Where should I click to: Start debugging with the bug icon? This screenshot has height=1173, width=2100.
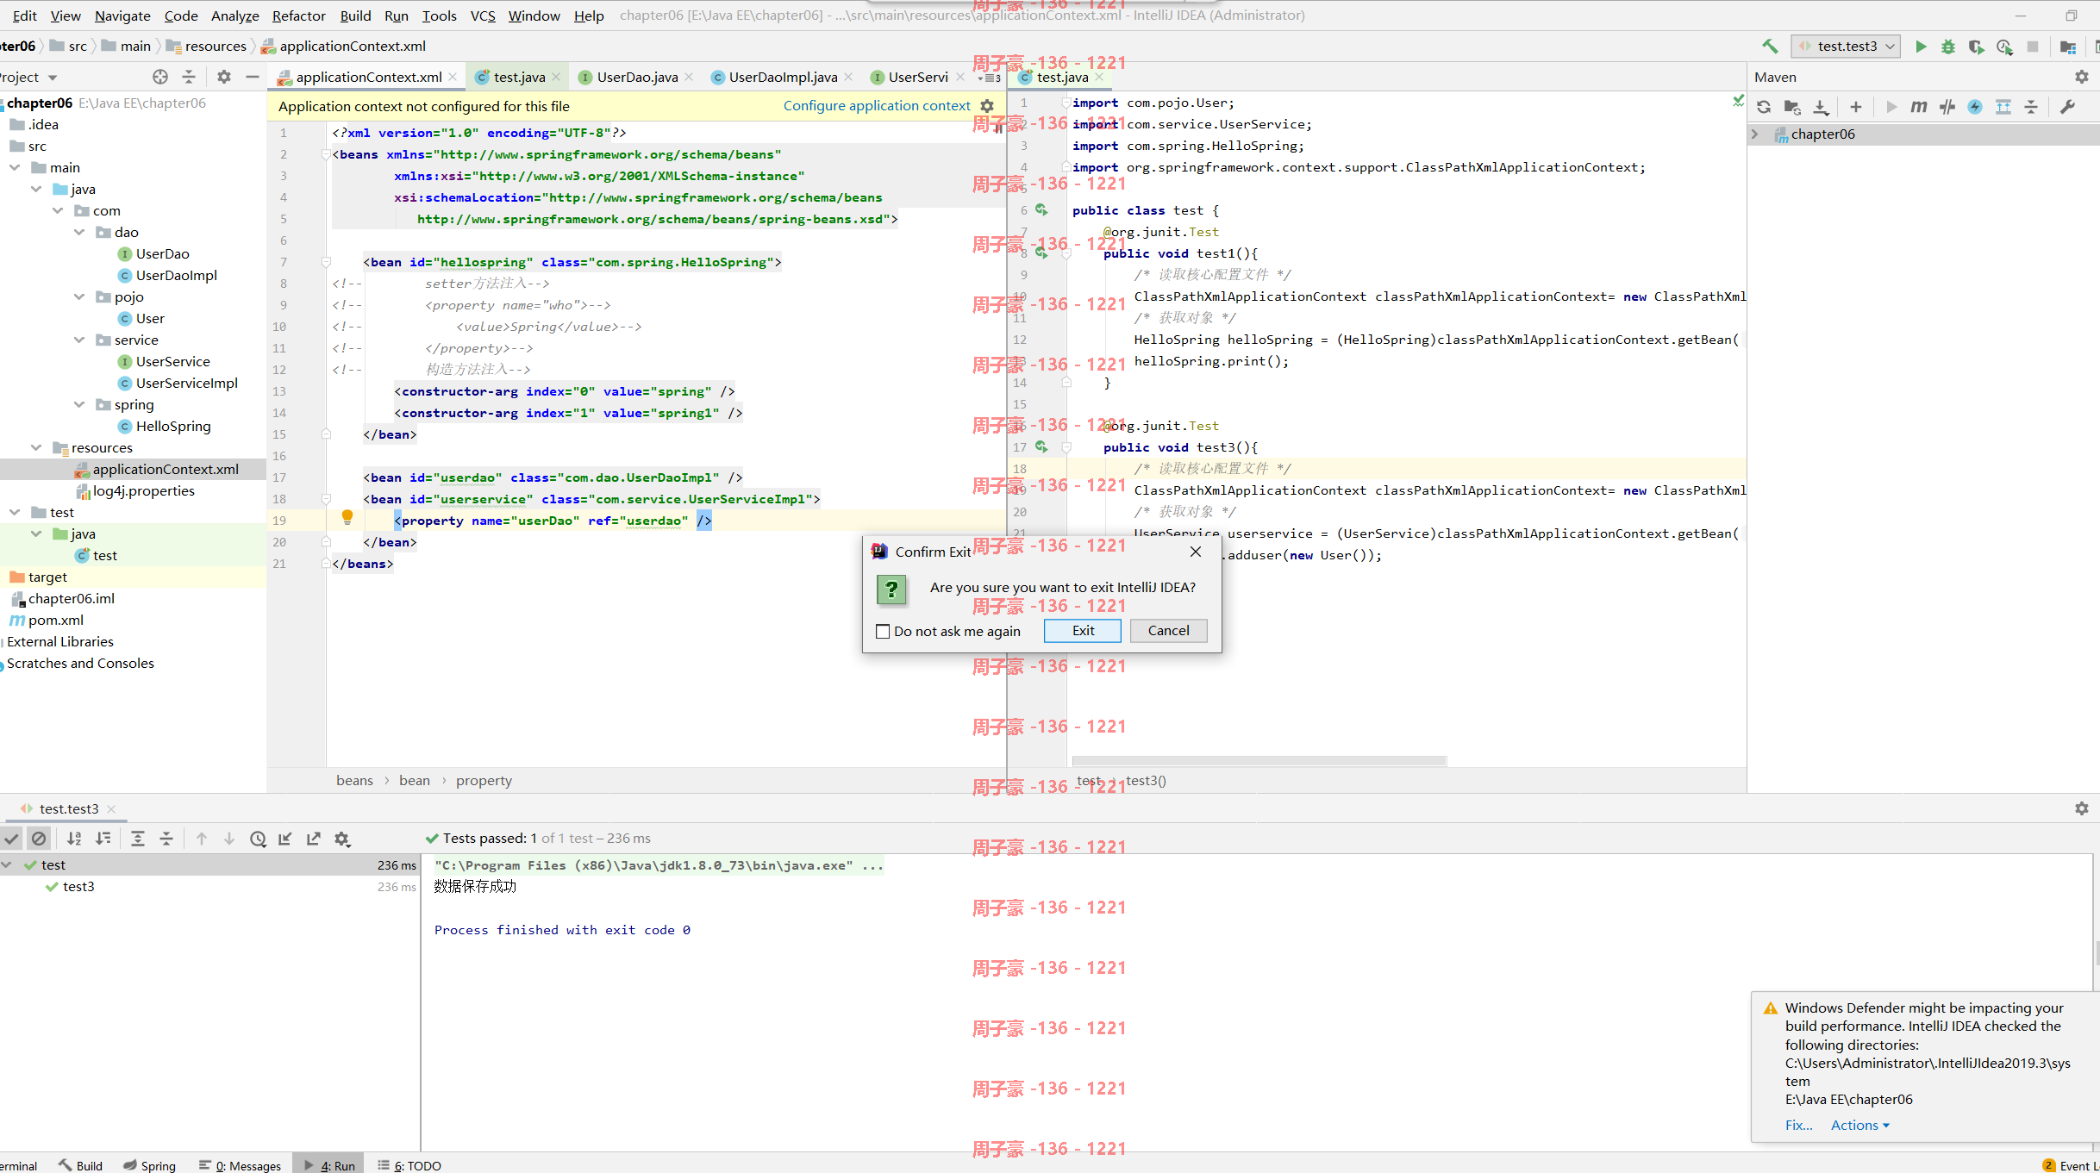[1948, 47]
